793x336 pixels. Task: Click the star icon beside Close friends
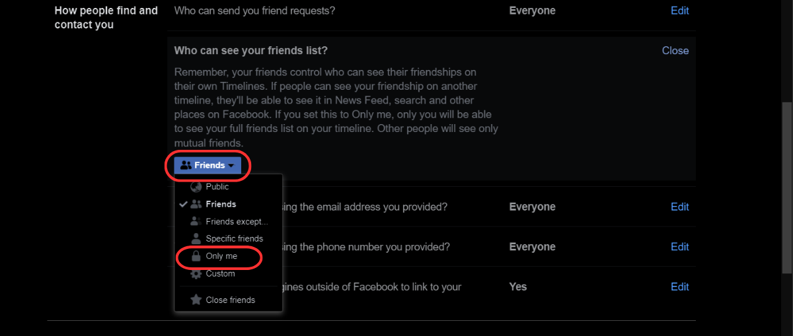tap(196, 300)
